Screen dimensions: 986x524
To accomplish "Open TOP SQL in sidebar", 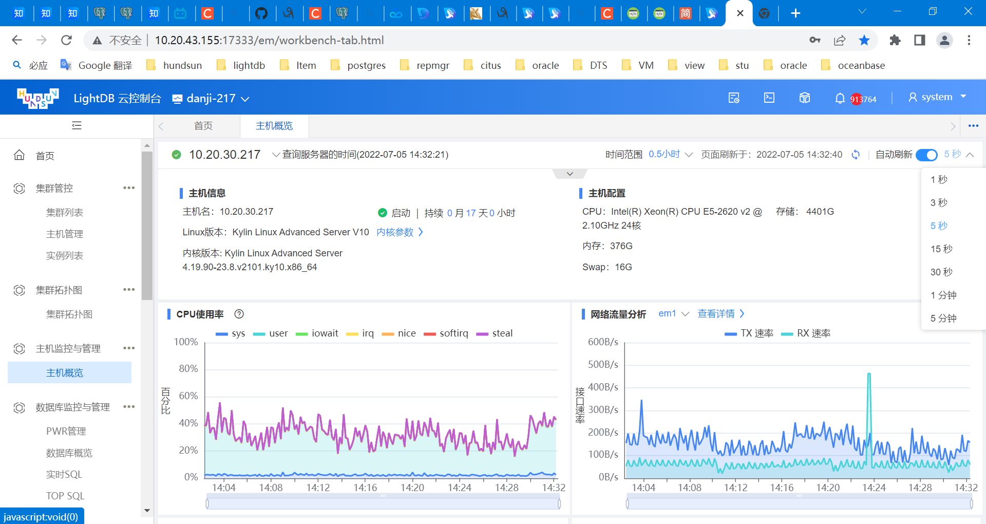I will click(x=65, y=496).
